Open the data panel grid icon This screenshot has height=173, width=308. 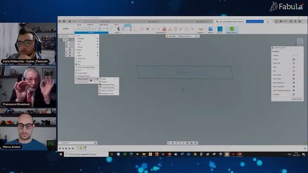tap(60, 21)
